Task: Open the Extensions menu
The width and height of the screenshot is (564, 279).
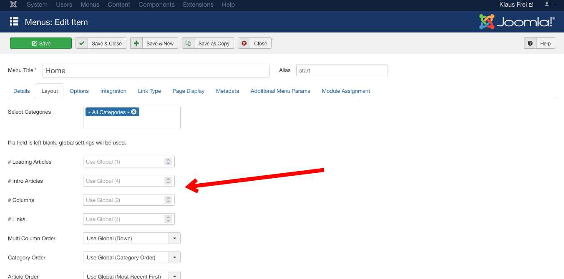Action: [x=198, y=5]
